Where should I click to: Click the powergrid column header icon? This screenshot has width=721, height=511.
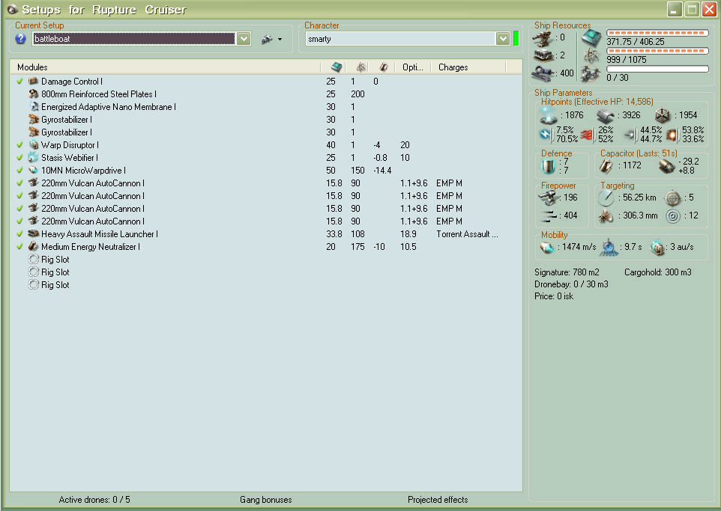(x=361, y=67)
